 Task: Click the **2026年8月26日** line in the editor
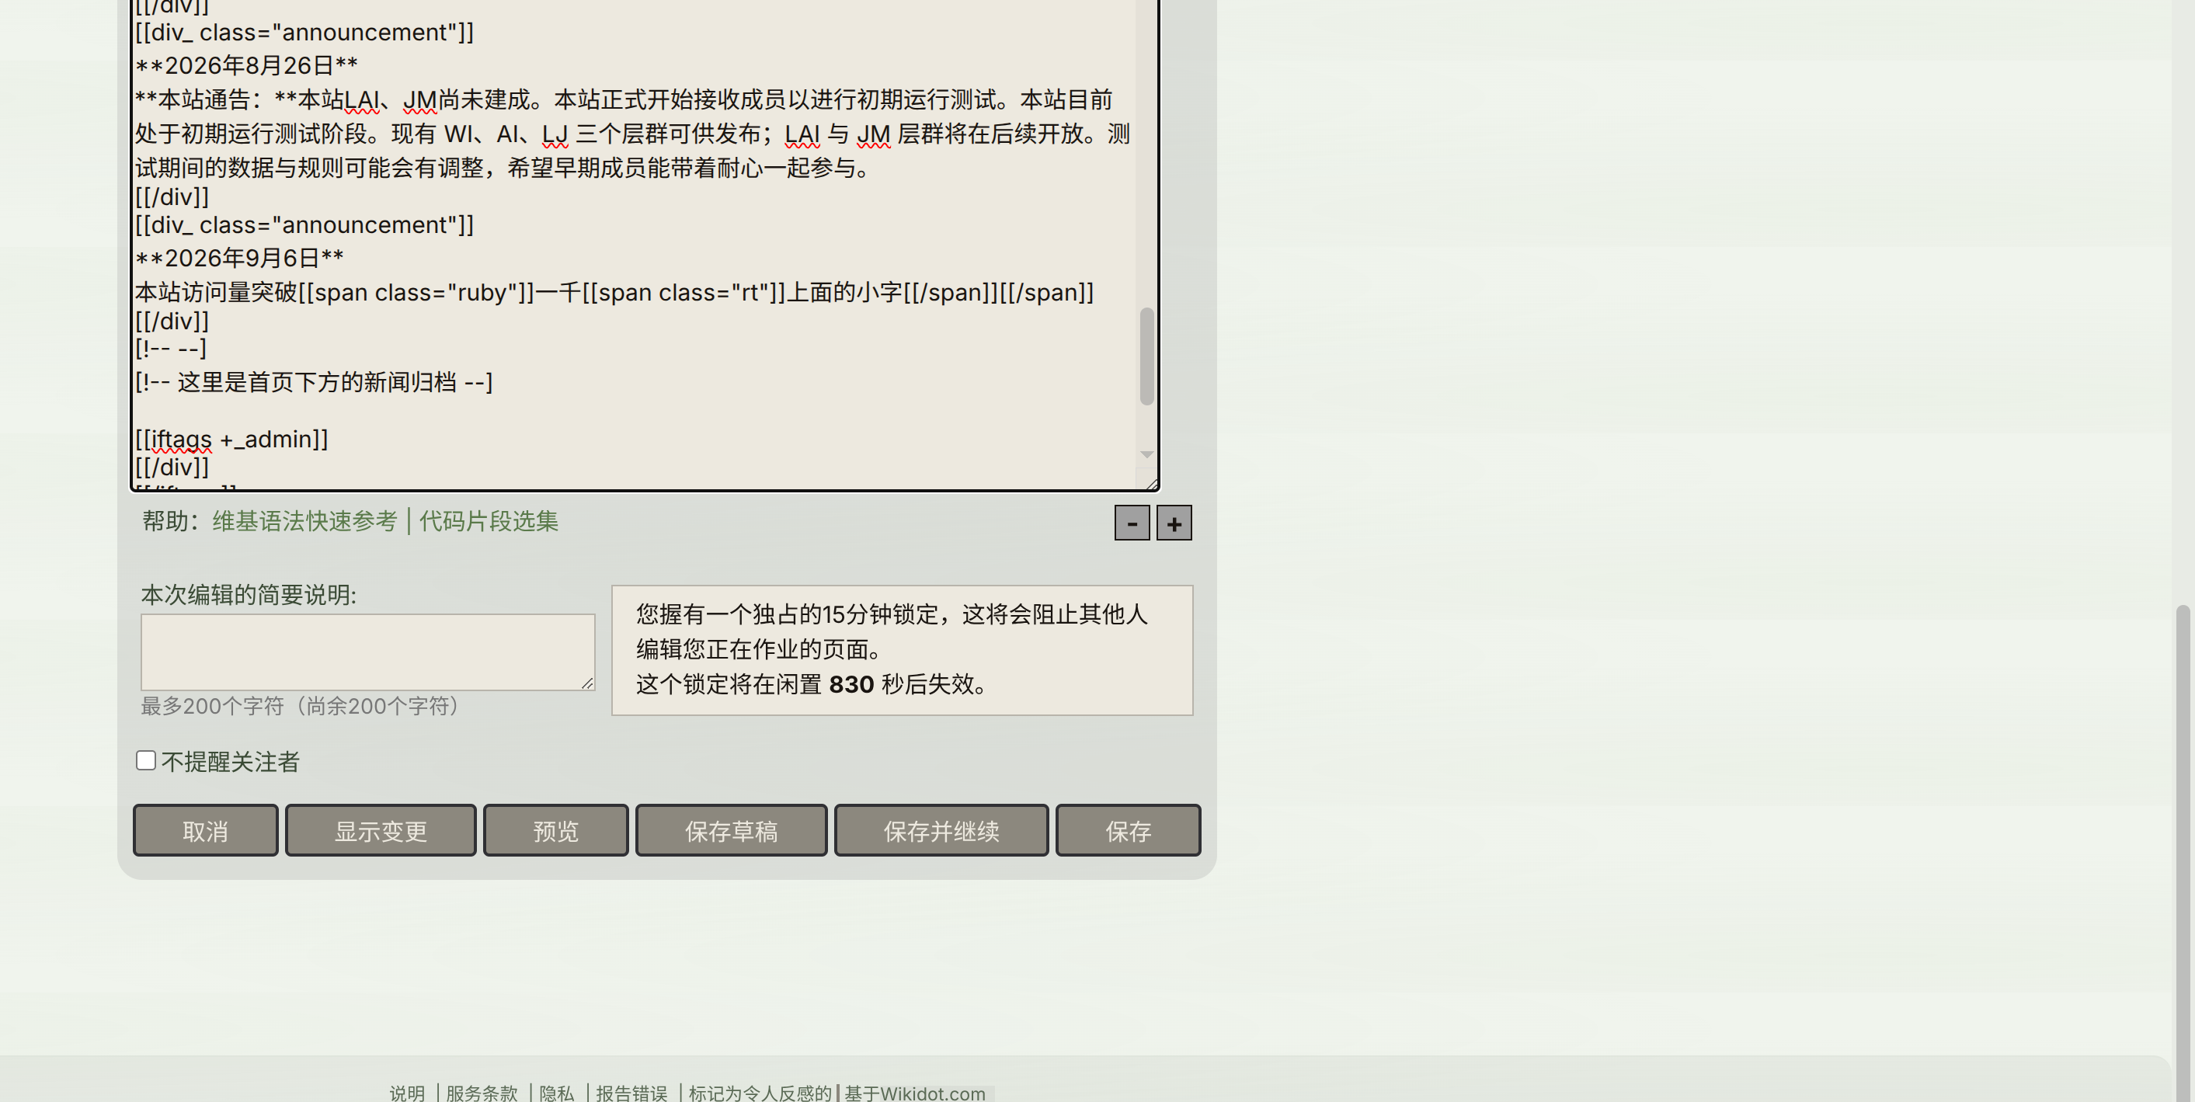[246, 66]
